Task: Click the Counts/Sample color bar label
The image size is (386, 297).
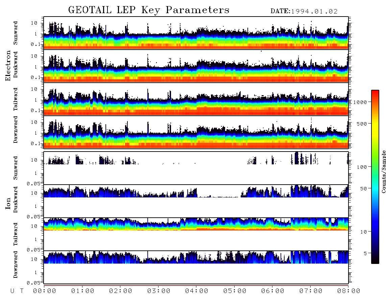Action: 383,171
